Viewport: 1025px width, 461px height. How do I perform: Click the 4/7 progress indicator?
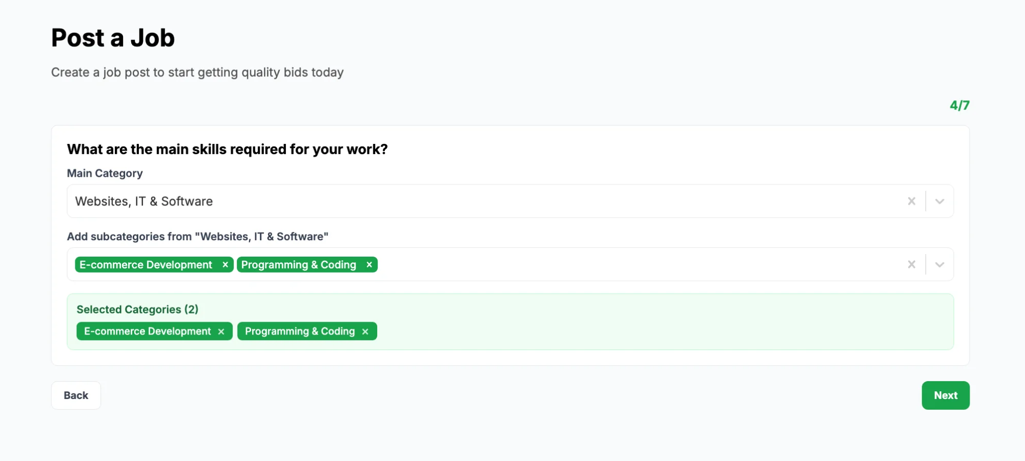(959, 105)
